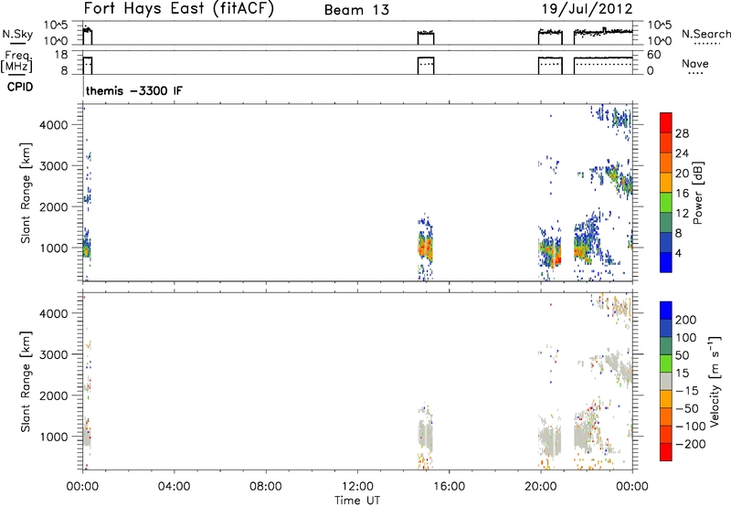This screenshot has width=731, height=506.
Task: Click the 'Fort Hays East (fitACF)' title
Action: tap(179, 9)
